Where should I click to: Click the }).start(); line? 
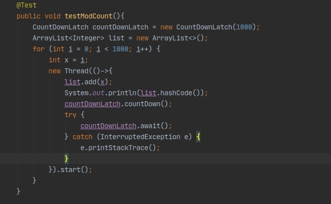pyautogui.click(x=70, y=170)
